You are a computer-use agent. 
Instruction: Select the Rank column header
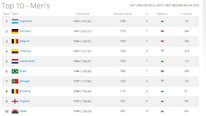(7, 14)
